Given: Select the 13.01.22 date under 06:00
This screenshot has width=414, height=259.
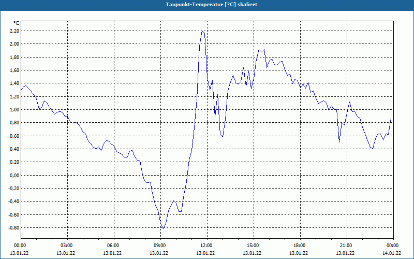Looking at the screenshot, I should 112,253.
